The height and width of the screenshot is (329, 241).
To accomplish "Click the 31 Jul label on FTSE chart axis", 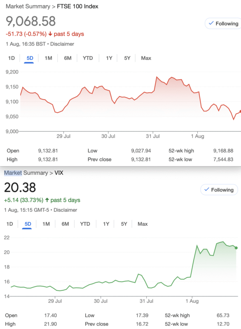I will tap(153, 136).
